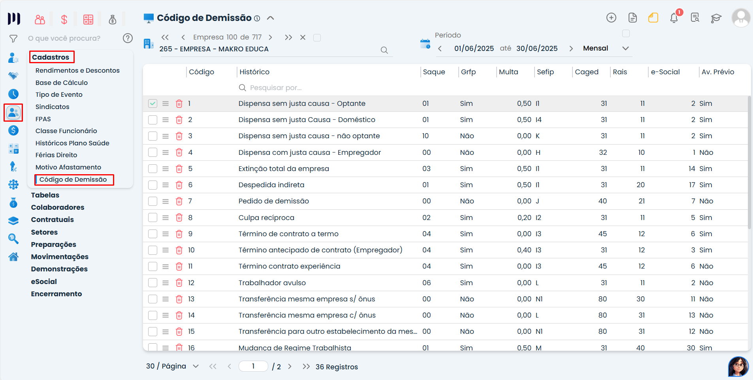Image resolution: width=753 pixels, height=380 pixels.
Task: Go to the next company with the arrow
Action: (271, 37)
